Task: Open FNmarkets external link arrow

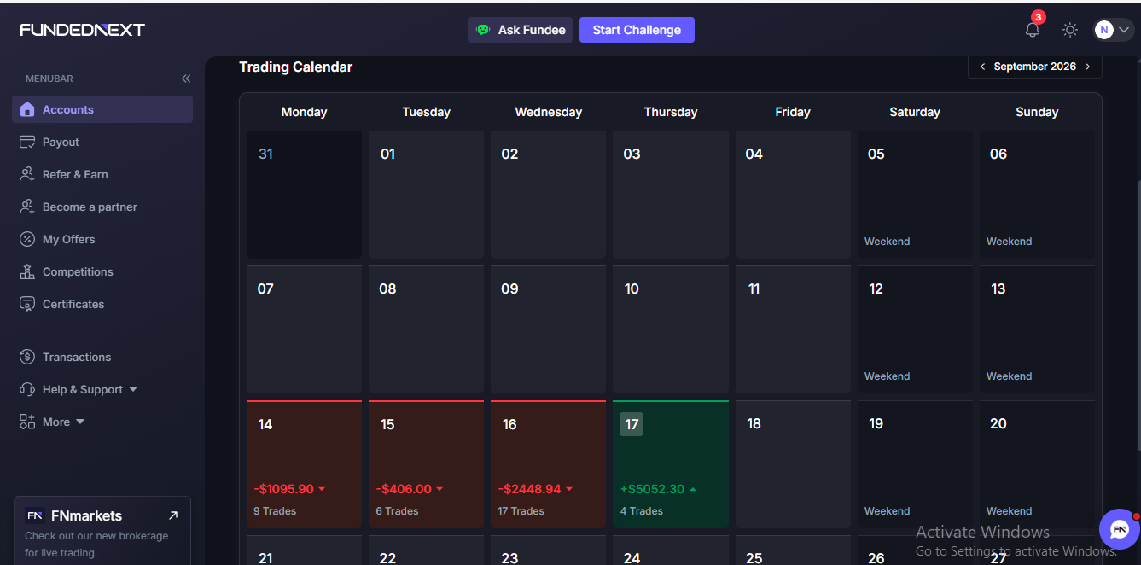Action: (x=173, y=515)
